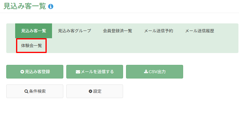Open the 見込み客一覧 tab
This screenshot has width=239, height=117.
pyautogui.click(x=34, y=31)
